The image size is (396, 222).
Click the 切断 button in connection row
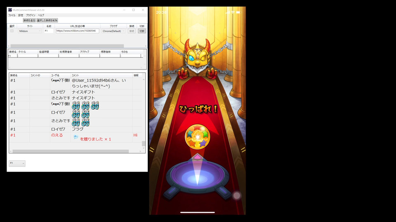pos(142,31)
